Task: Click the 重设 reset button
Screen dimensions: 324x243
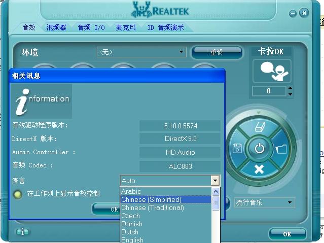Action: click(217, 52)
